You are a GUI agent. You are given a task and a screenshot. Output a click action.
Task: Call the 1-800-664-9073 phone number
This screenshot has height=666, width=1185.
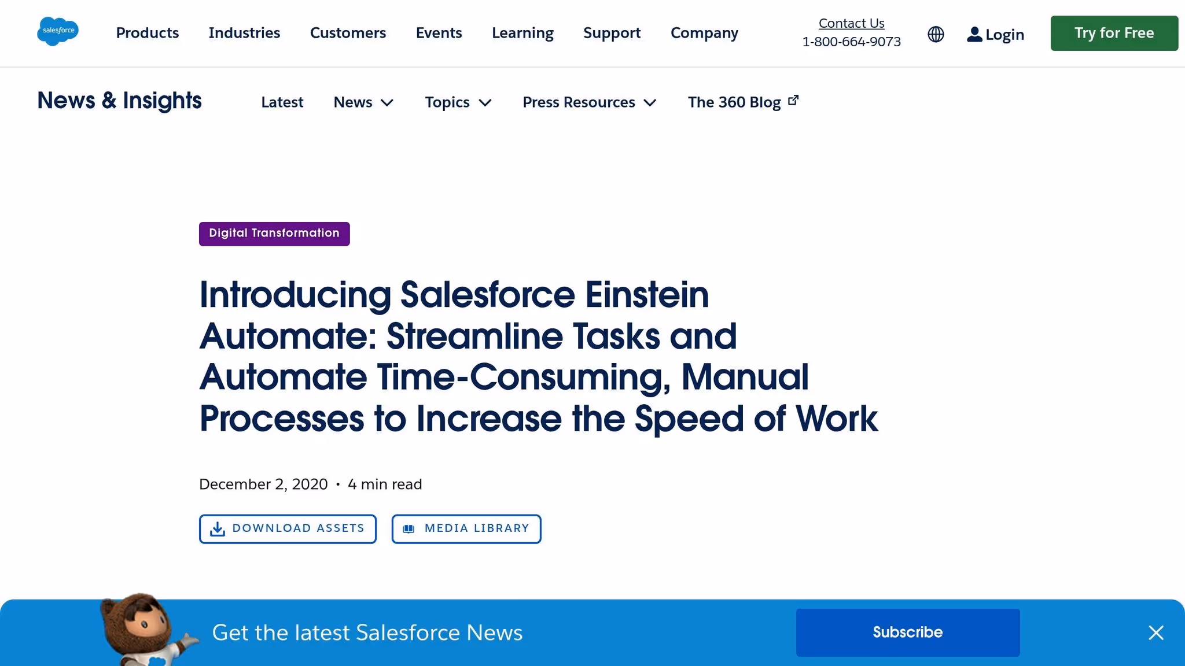851,41
